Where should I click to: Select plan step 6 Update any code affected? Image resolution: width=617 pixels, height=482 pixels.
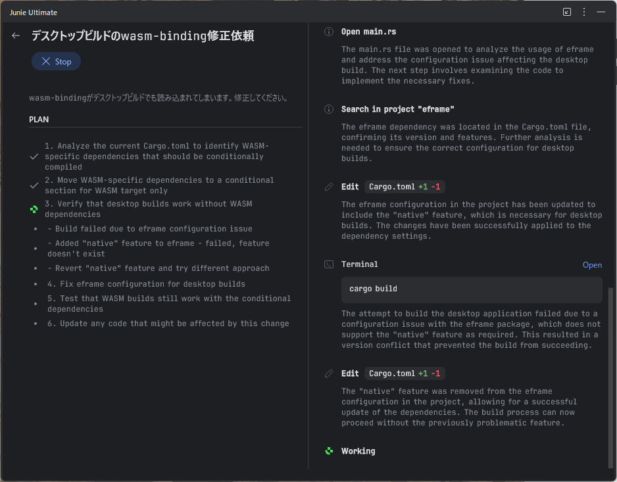coord(168,324)
